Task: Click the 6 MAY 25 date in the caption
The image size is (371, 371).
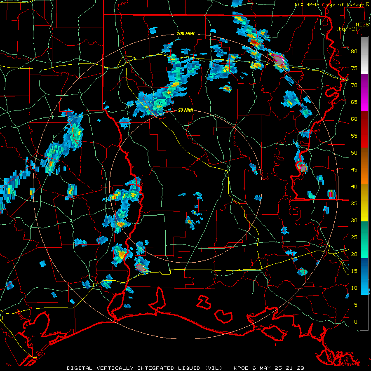Action: pos(267,368)
